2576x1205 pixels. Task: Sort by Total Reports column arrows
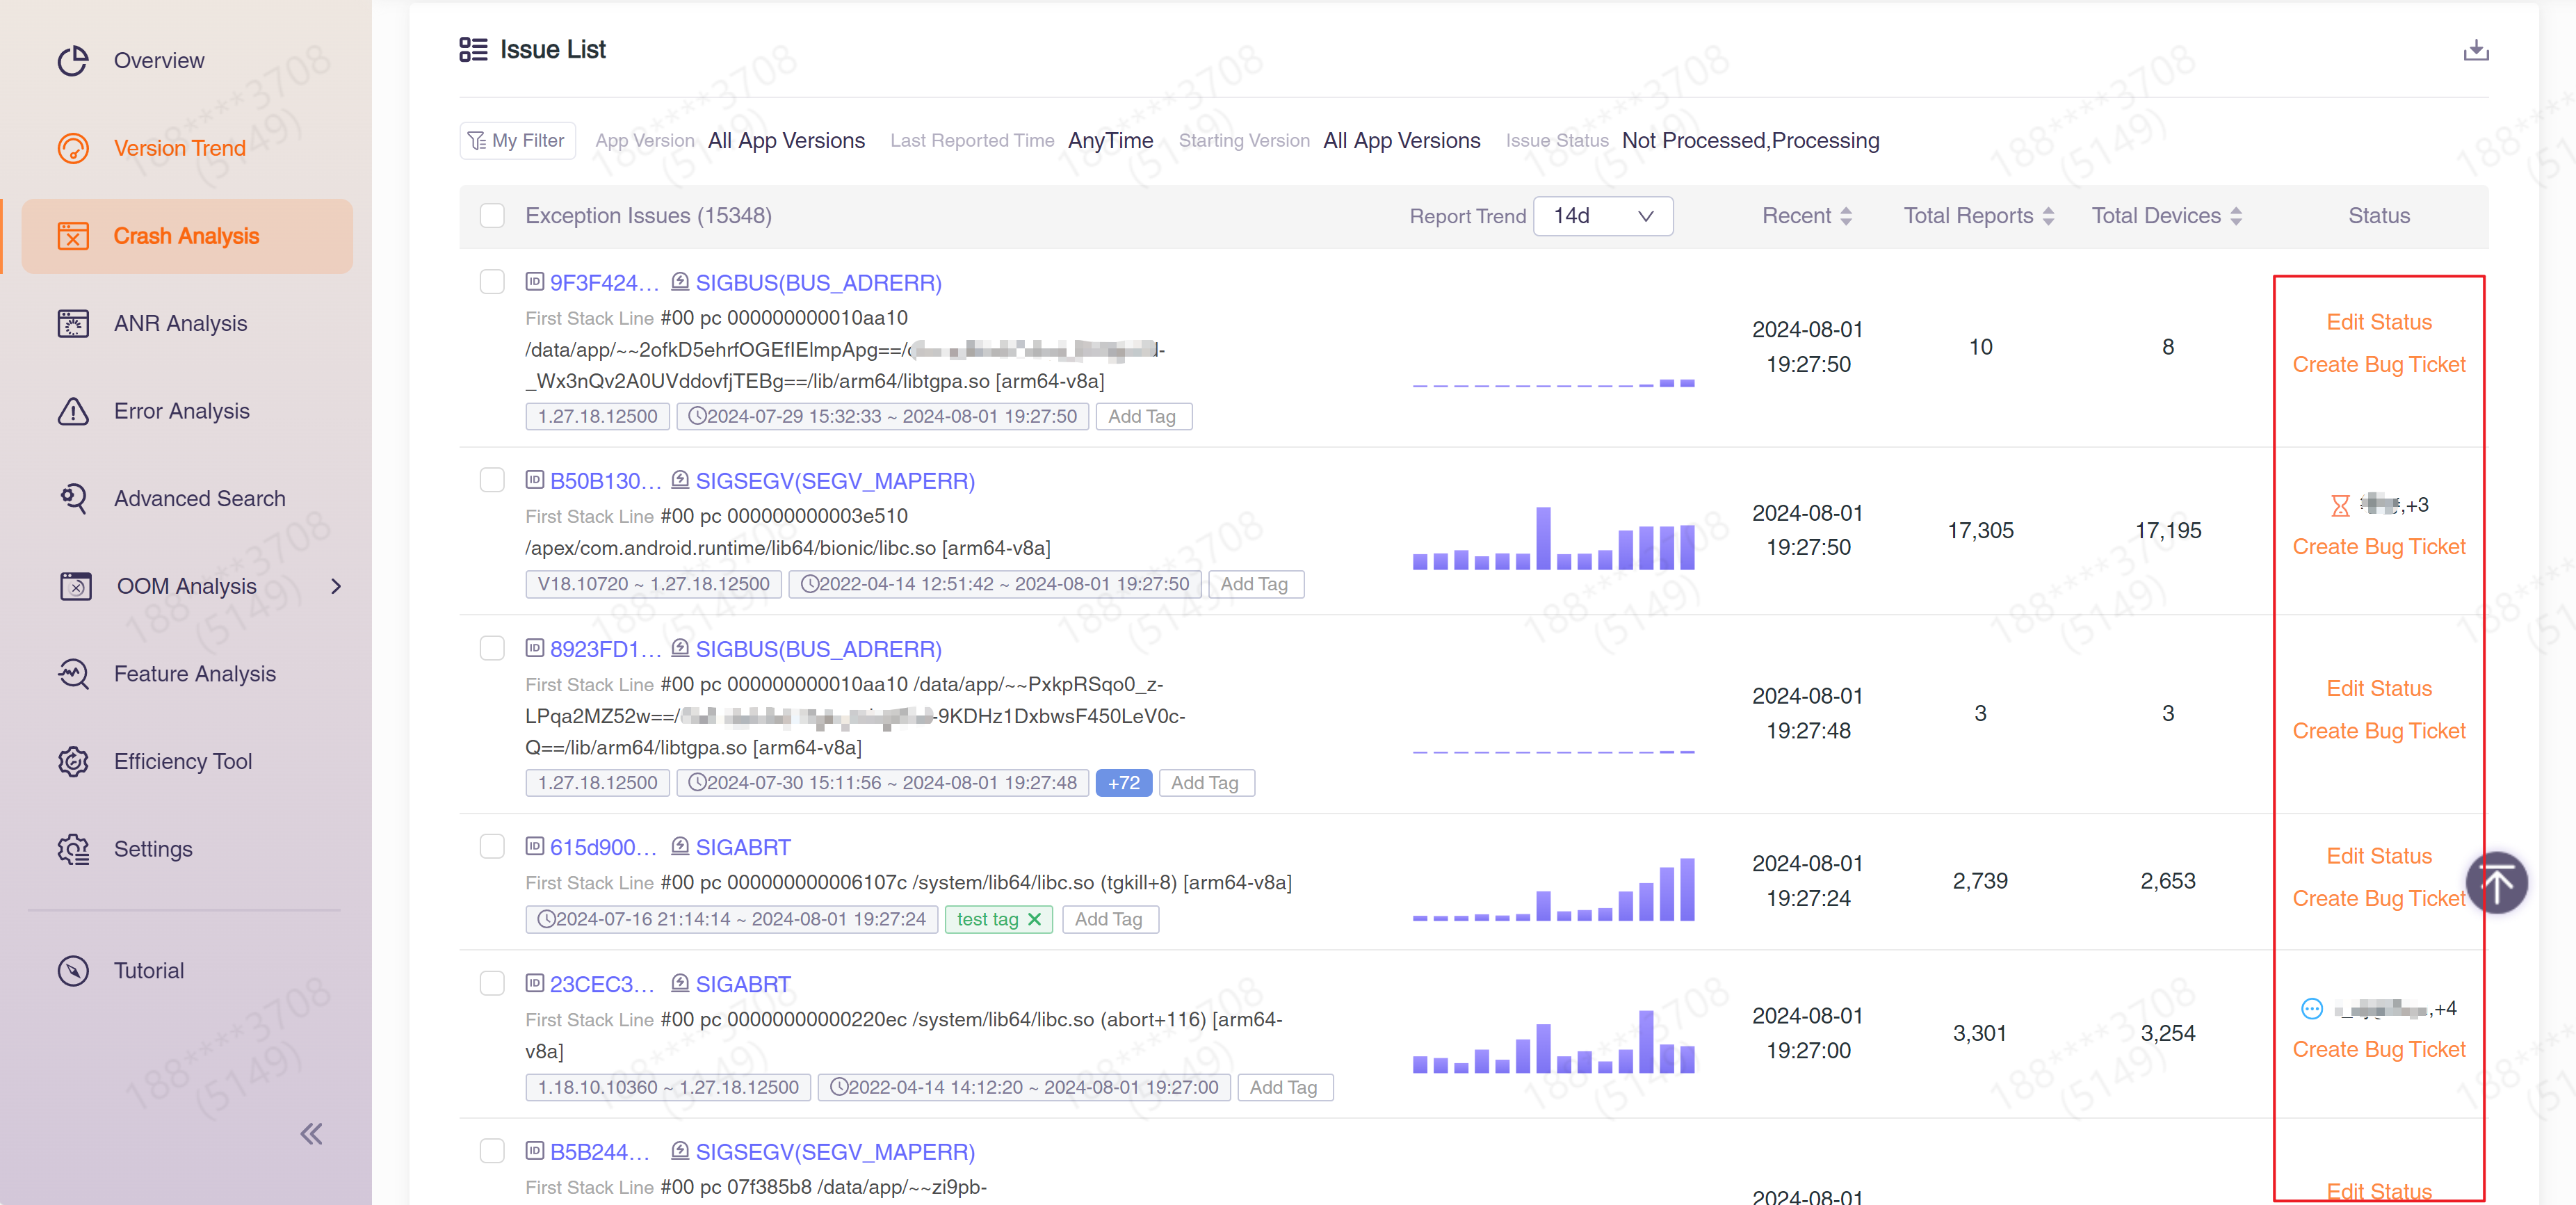coord(2048,215)
